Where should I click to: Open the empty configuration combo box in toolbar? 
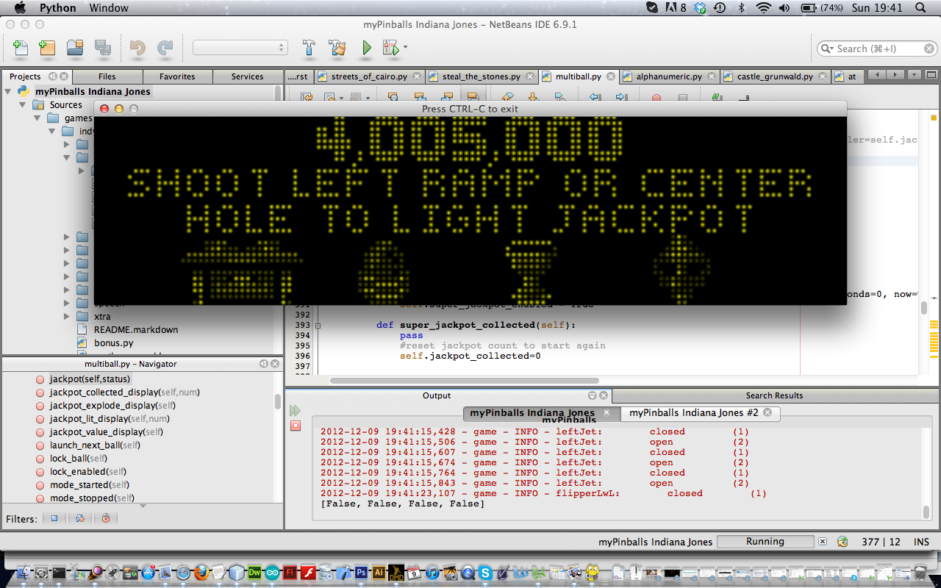point(240,48)
